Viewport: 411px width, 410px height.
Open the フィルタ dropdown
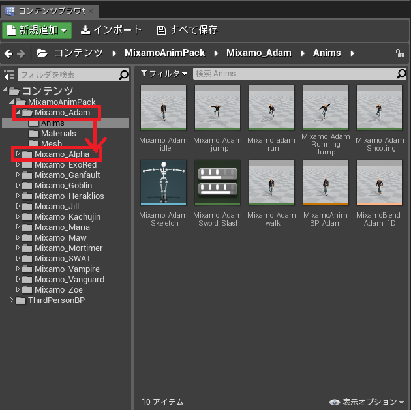pos(164,74)
